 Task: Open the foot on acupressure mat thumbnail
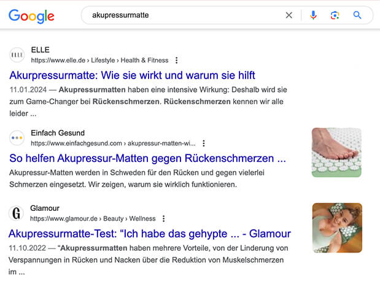(x=336, y=153)
